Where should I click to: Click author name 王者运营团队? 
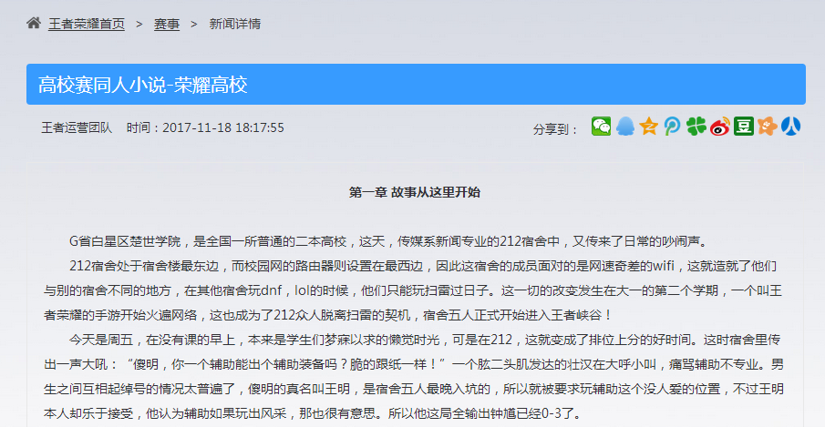coord(77,127)
